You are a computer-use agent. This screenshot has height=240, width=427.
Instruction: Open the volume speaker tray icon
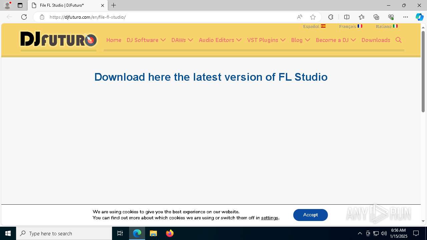(384, 233)
